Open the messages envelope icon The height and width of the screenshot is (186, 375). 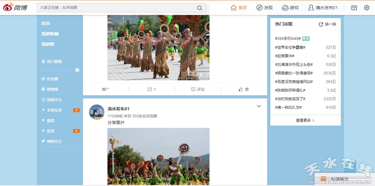click(x=354, y=7)
